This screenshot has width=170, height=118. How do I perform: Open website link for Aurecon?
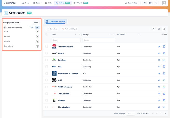[159, 100]
